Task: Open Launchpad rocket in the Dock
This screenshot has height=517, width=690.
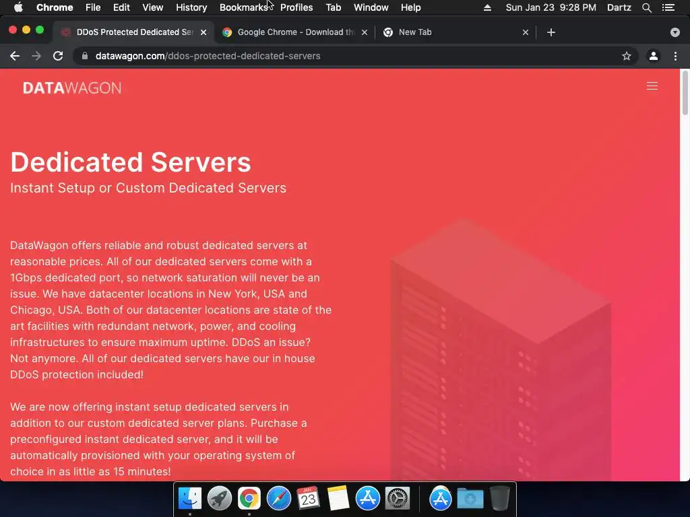Action: pos(220,499)
